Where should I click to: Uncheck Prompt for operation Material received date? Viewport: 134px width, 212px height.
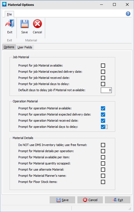pyautogui.click(x=103, y=121)
